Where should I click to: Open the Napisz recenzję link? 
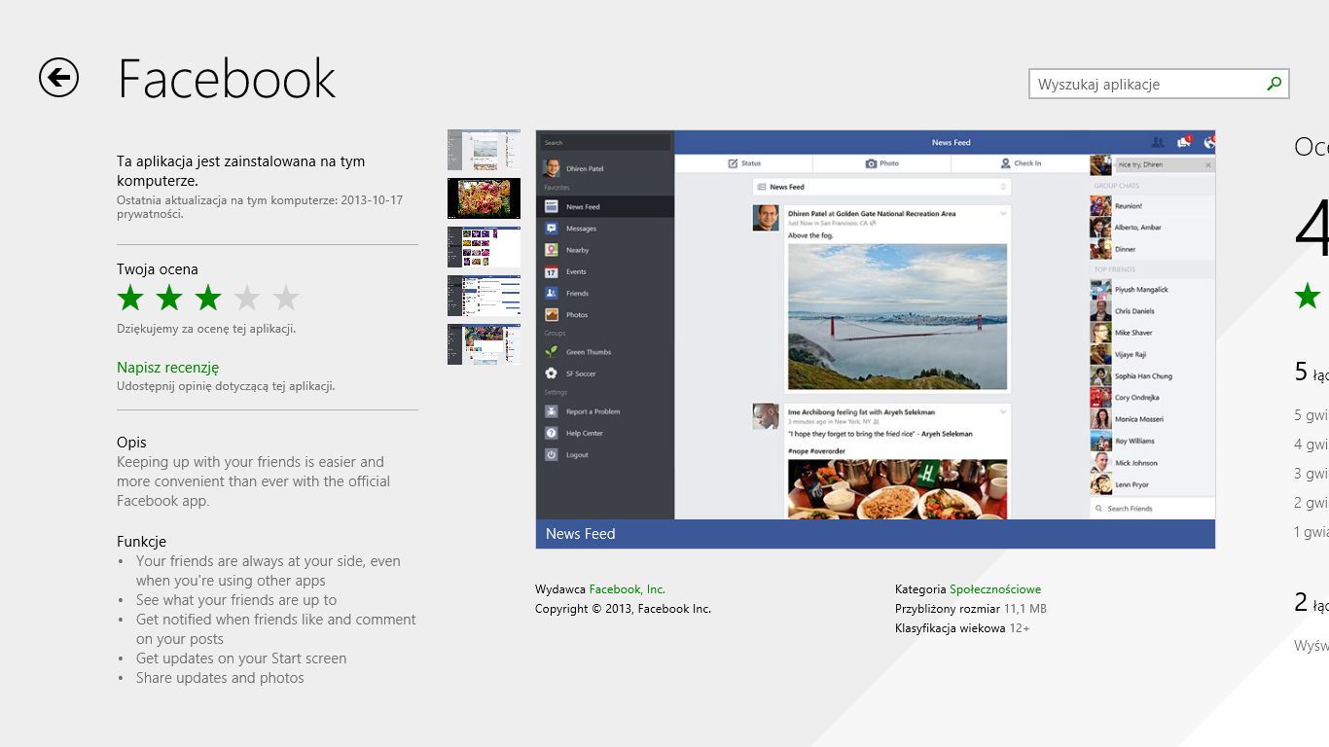point(168,367)
